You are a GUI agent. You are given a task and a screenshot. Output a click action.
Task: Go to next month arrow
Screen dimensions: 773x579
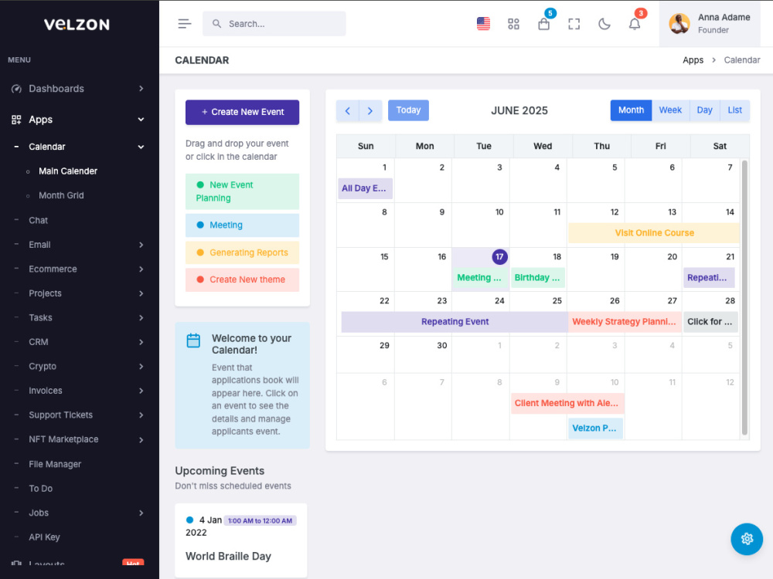click(x=370, y=110)
